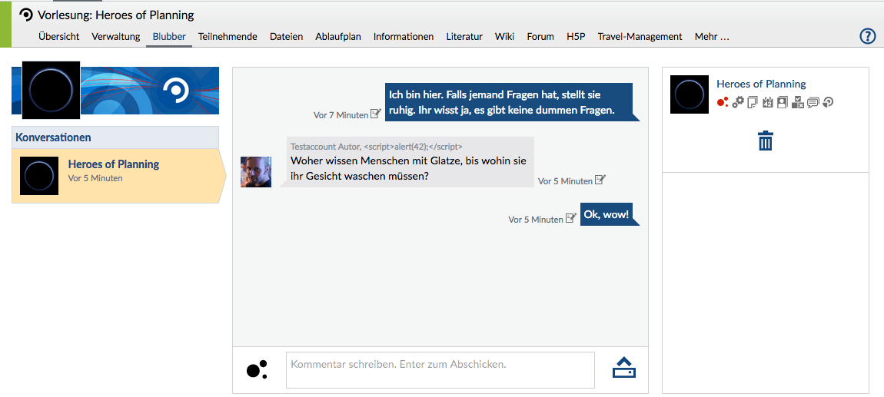Open the Übersicht tab
Viewport: 884px width, 397px height.
[58, 37]
